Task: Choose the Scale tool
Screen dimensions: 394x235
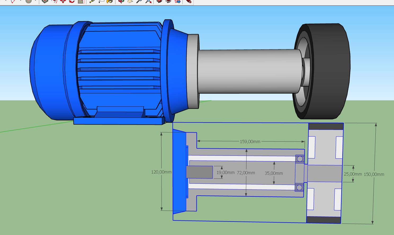Action: [x=81, y=1]
